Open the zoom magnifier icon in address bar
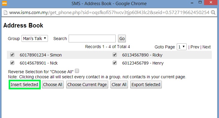The width and height of the screenshot is (219, 118). (x=213, y=13)
